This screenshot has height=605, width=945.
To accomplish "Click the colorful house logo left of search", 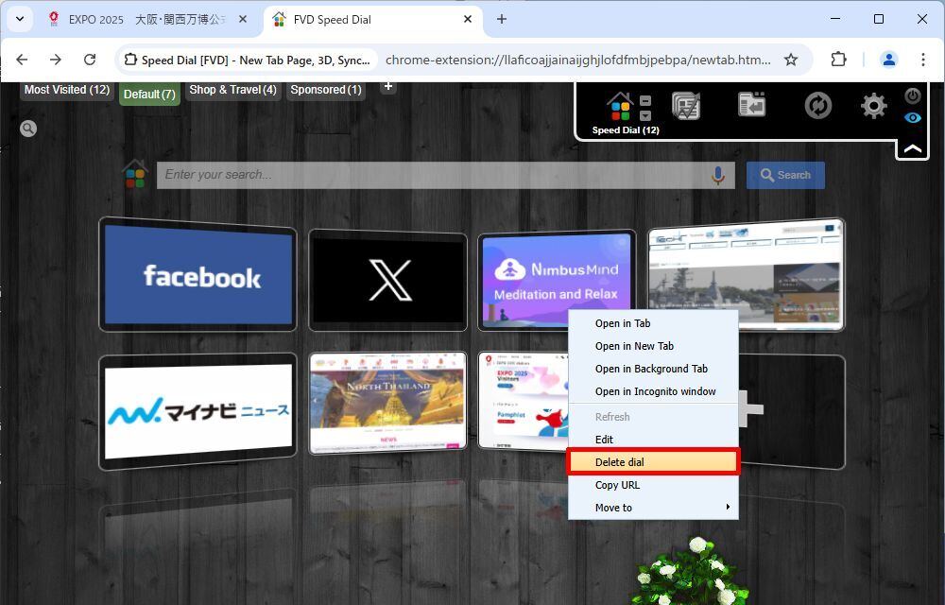I will click(x=135, y=175).
